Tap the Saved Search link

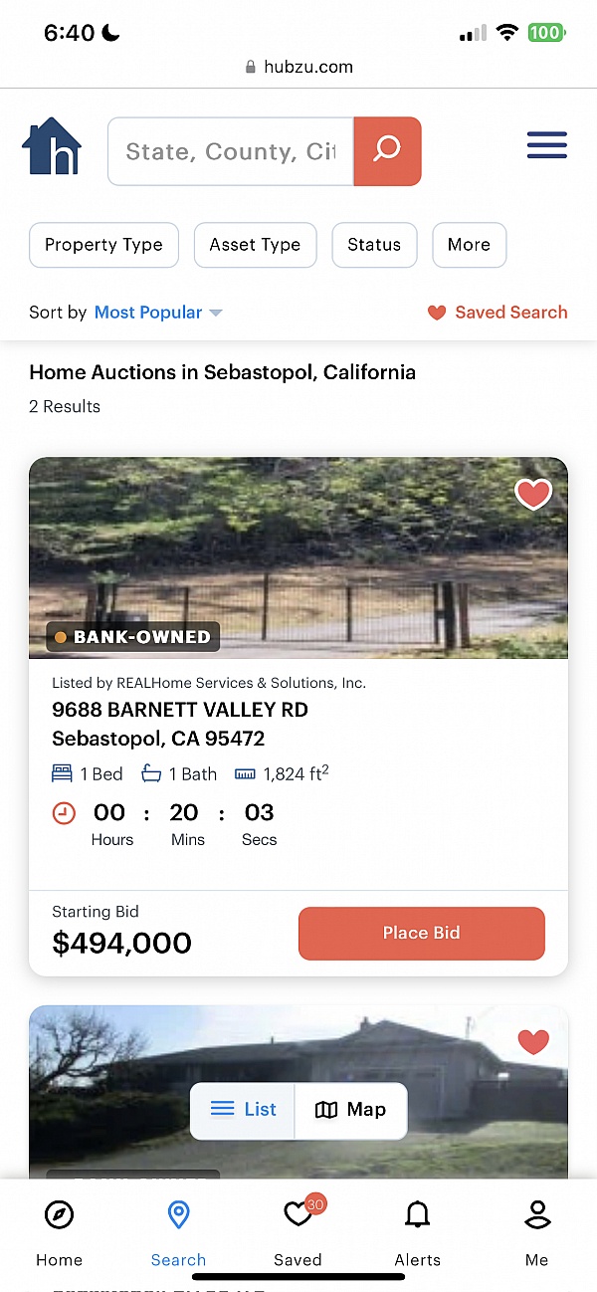coord(497,313)
